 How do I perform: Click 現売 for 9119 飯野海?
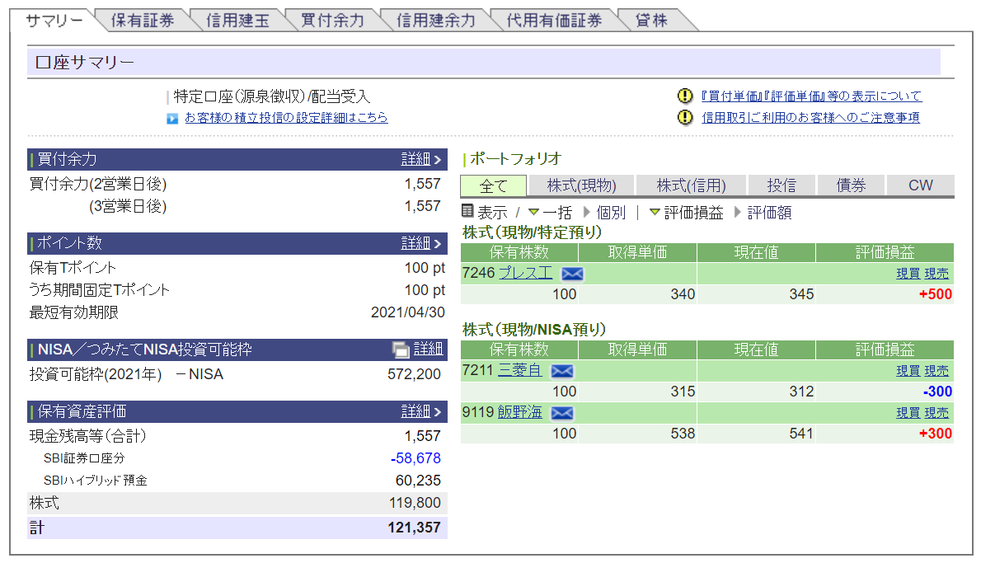[x=936, y=413]
